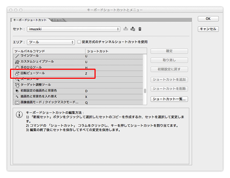
Task: Click the ショートカット一覧... button
Action: (169, 99)
